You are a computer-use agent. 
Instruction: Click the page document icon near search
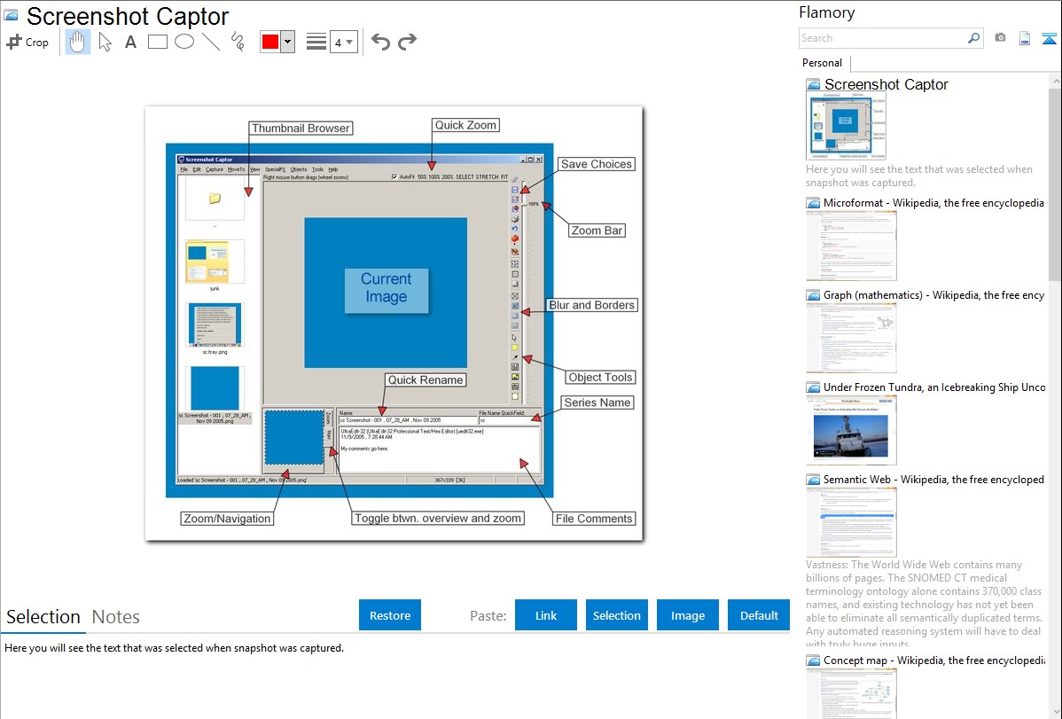click(x=1025, y=38)
